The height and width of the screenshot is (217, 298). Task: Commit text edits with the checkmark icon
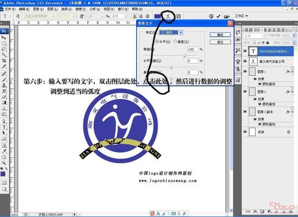point(219,16)
